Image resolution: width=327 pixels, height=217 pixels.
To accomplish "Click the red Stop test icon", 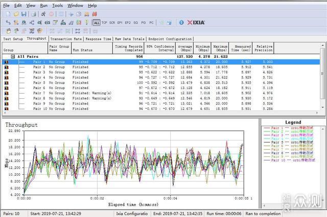I will (x=51, y=14).
